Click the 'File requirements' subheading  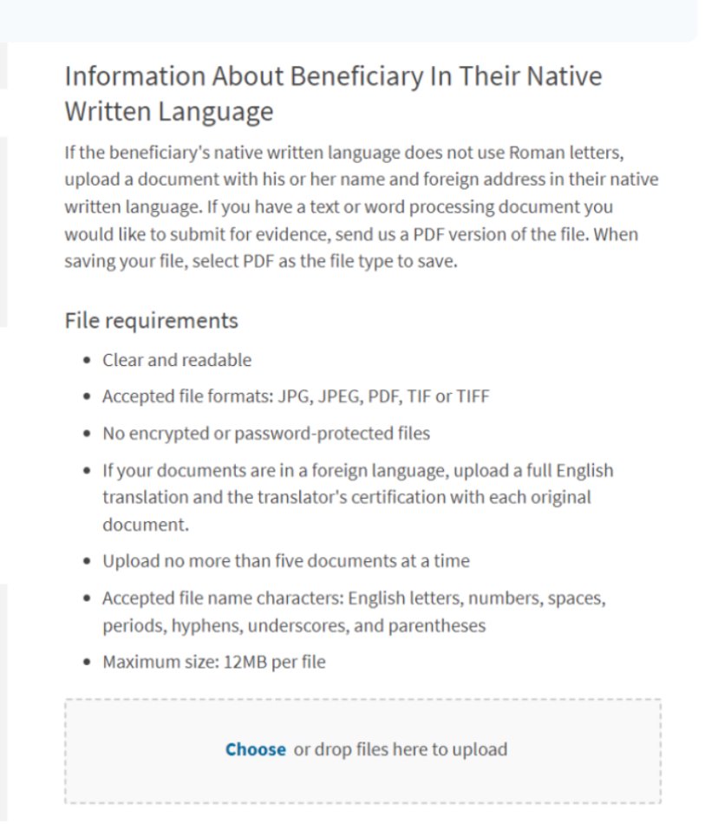click(151, 321)
